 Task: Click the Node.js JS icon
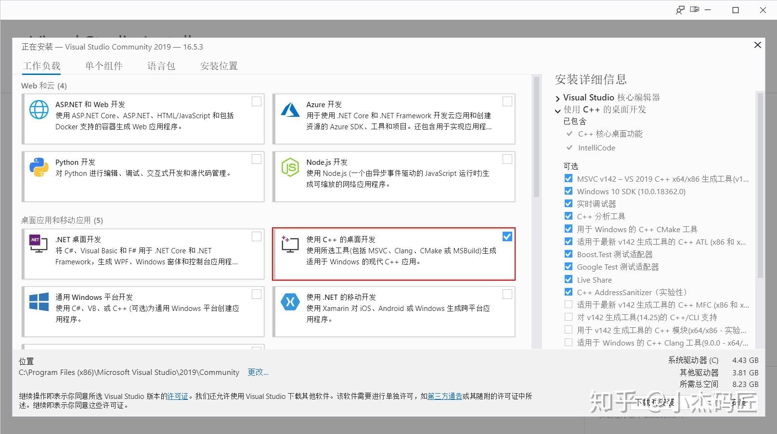pos(290,167)
